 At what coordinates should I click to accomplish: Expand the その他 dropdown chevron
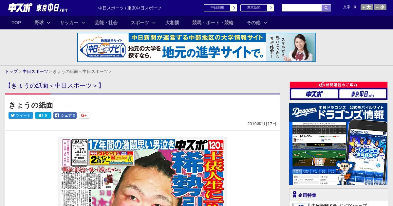[x=265, y=23]
